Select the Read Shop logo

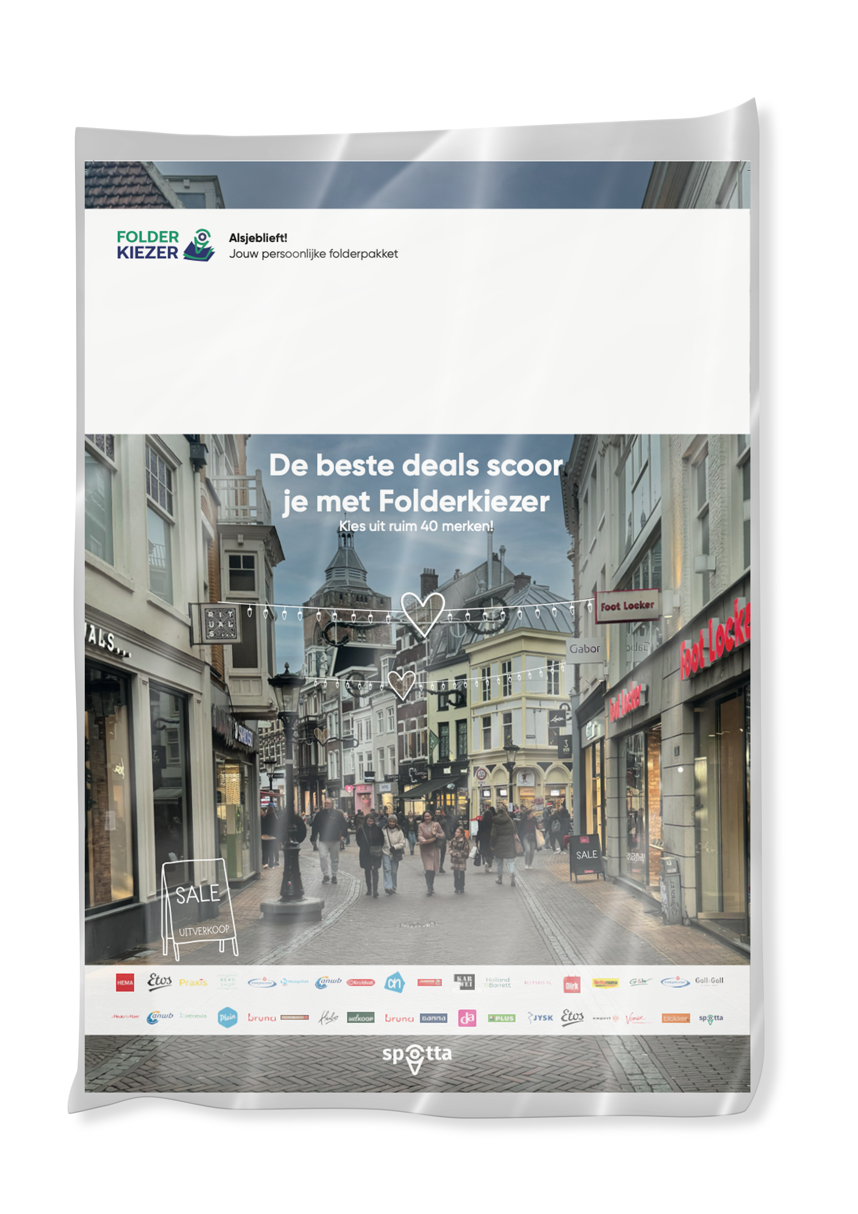point(227,983)
